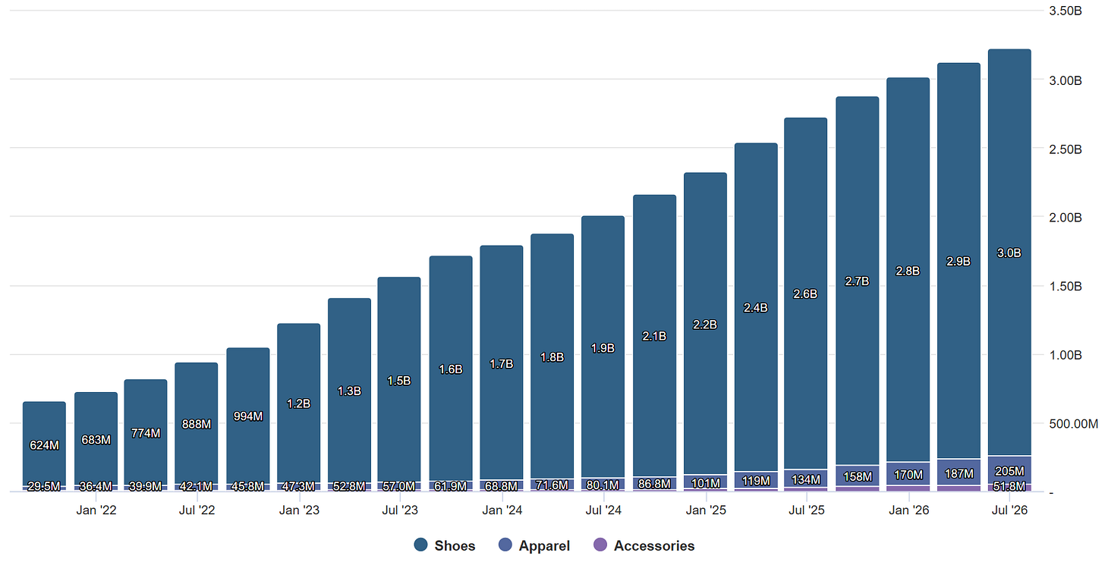This screenshot has height=562, width=1105.
Task: Click the Jan '24 x-axis label
Action: tap(502, 510)
